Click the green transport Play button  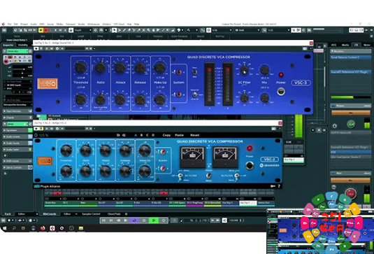[154, 220]
